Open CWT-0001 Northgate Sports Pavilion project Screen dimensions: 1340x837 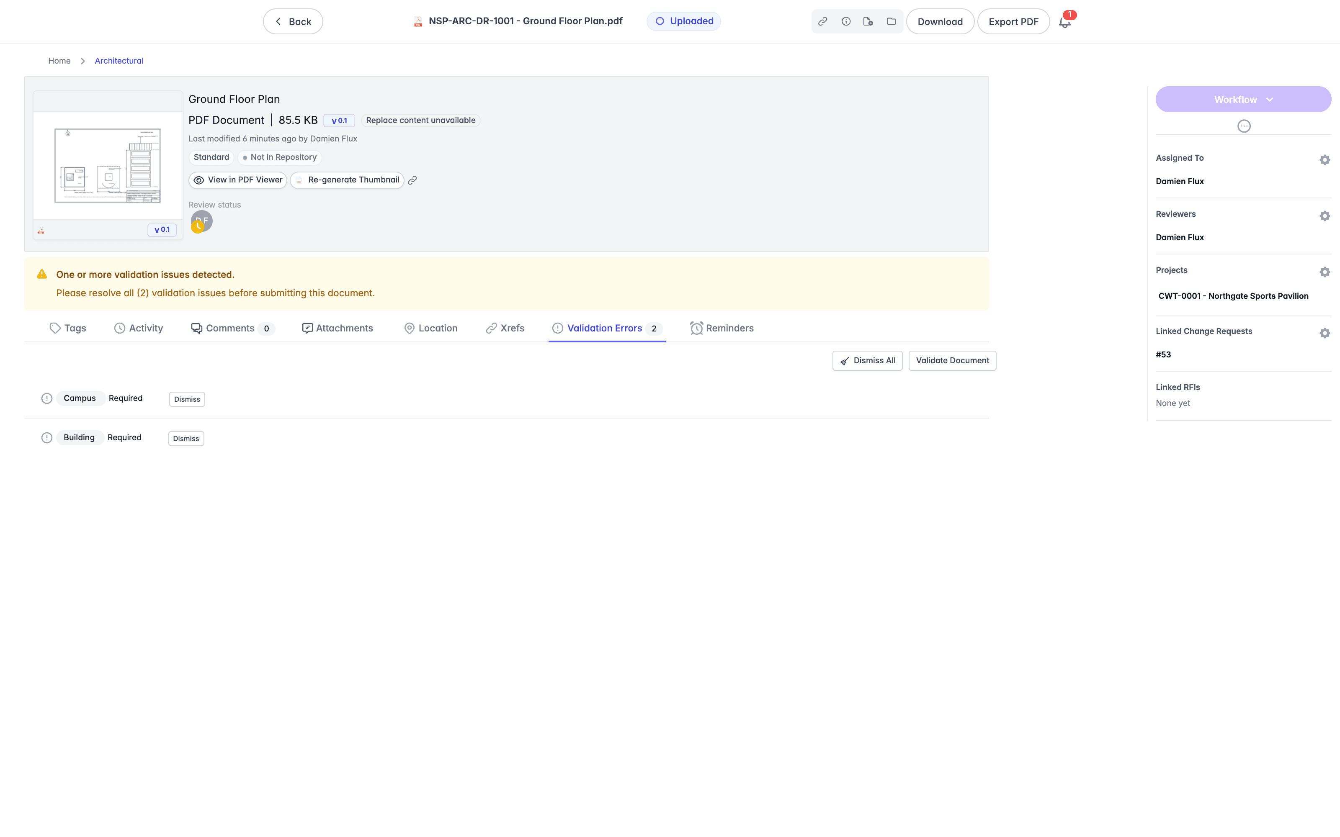[x=1233, y=296]
